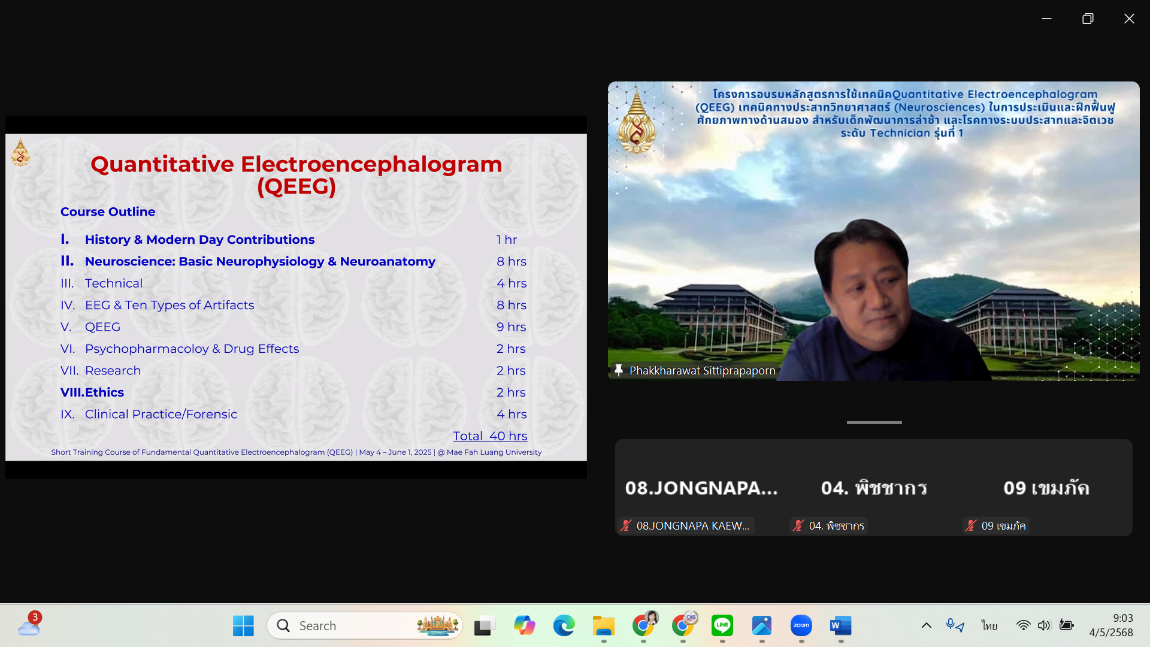Click the divider handle below the speaker video
The width and height of the screenshot is (1150, 647).
[x=874, y=422]
